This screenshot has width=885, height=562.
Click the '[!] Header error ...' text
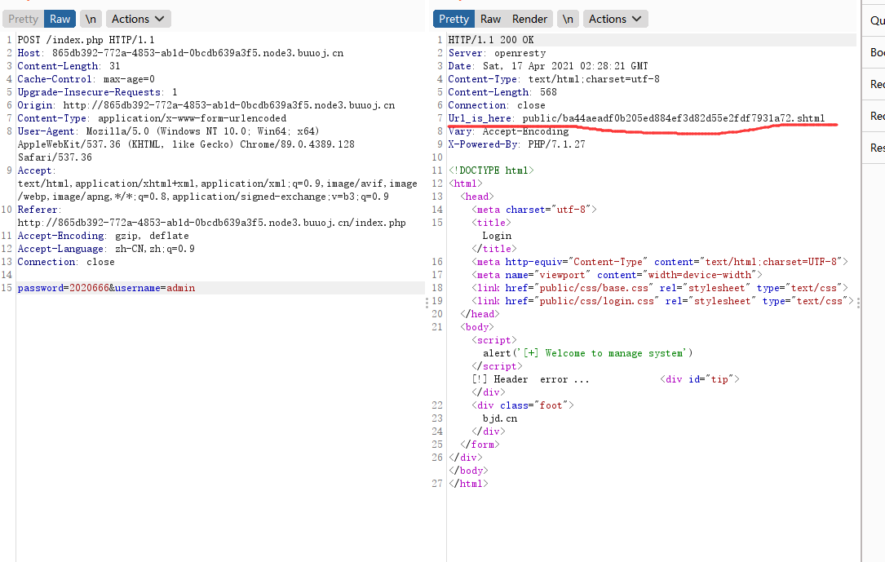(530, 379)
